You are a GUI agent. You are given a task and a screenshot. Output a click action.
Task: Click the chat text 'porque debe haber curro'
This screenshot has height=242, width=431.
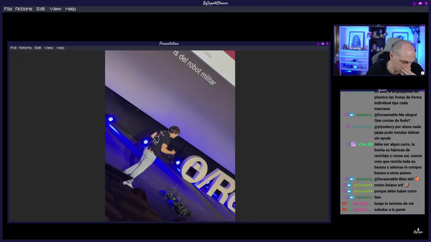[x=395, y=191]
